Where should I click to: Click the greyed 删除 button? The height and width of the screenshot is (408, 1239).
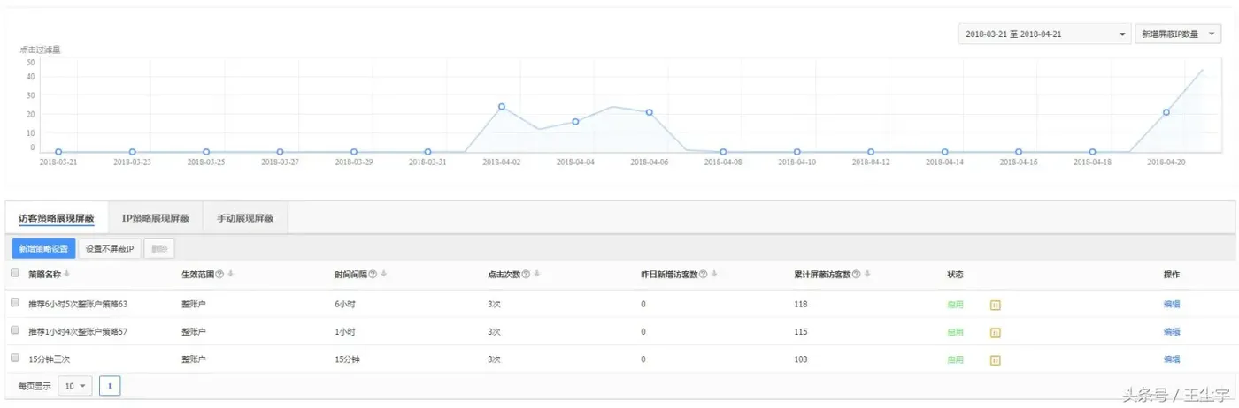click(x=159, y=249)
